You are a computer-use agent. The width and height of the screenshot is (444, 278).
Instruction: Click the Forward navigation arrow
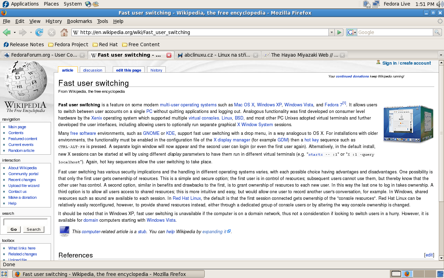coord(23,32)
